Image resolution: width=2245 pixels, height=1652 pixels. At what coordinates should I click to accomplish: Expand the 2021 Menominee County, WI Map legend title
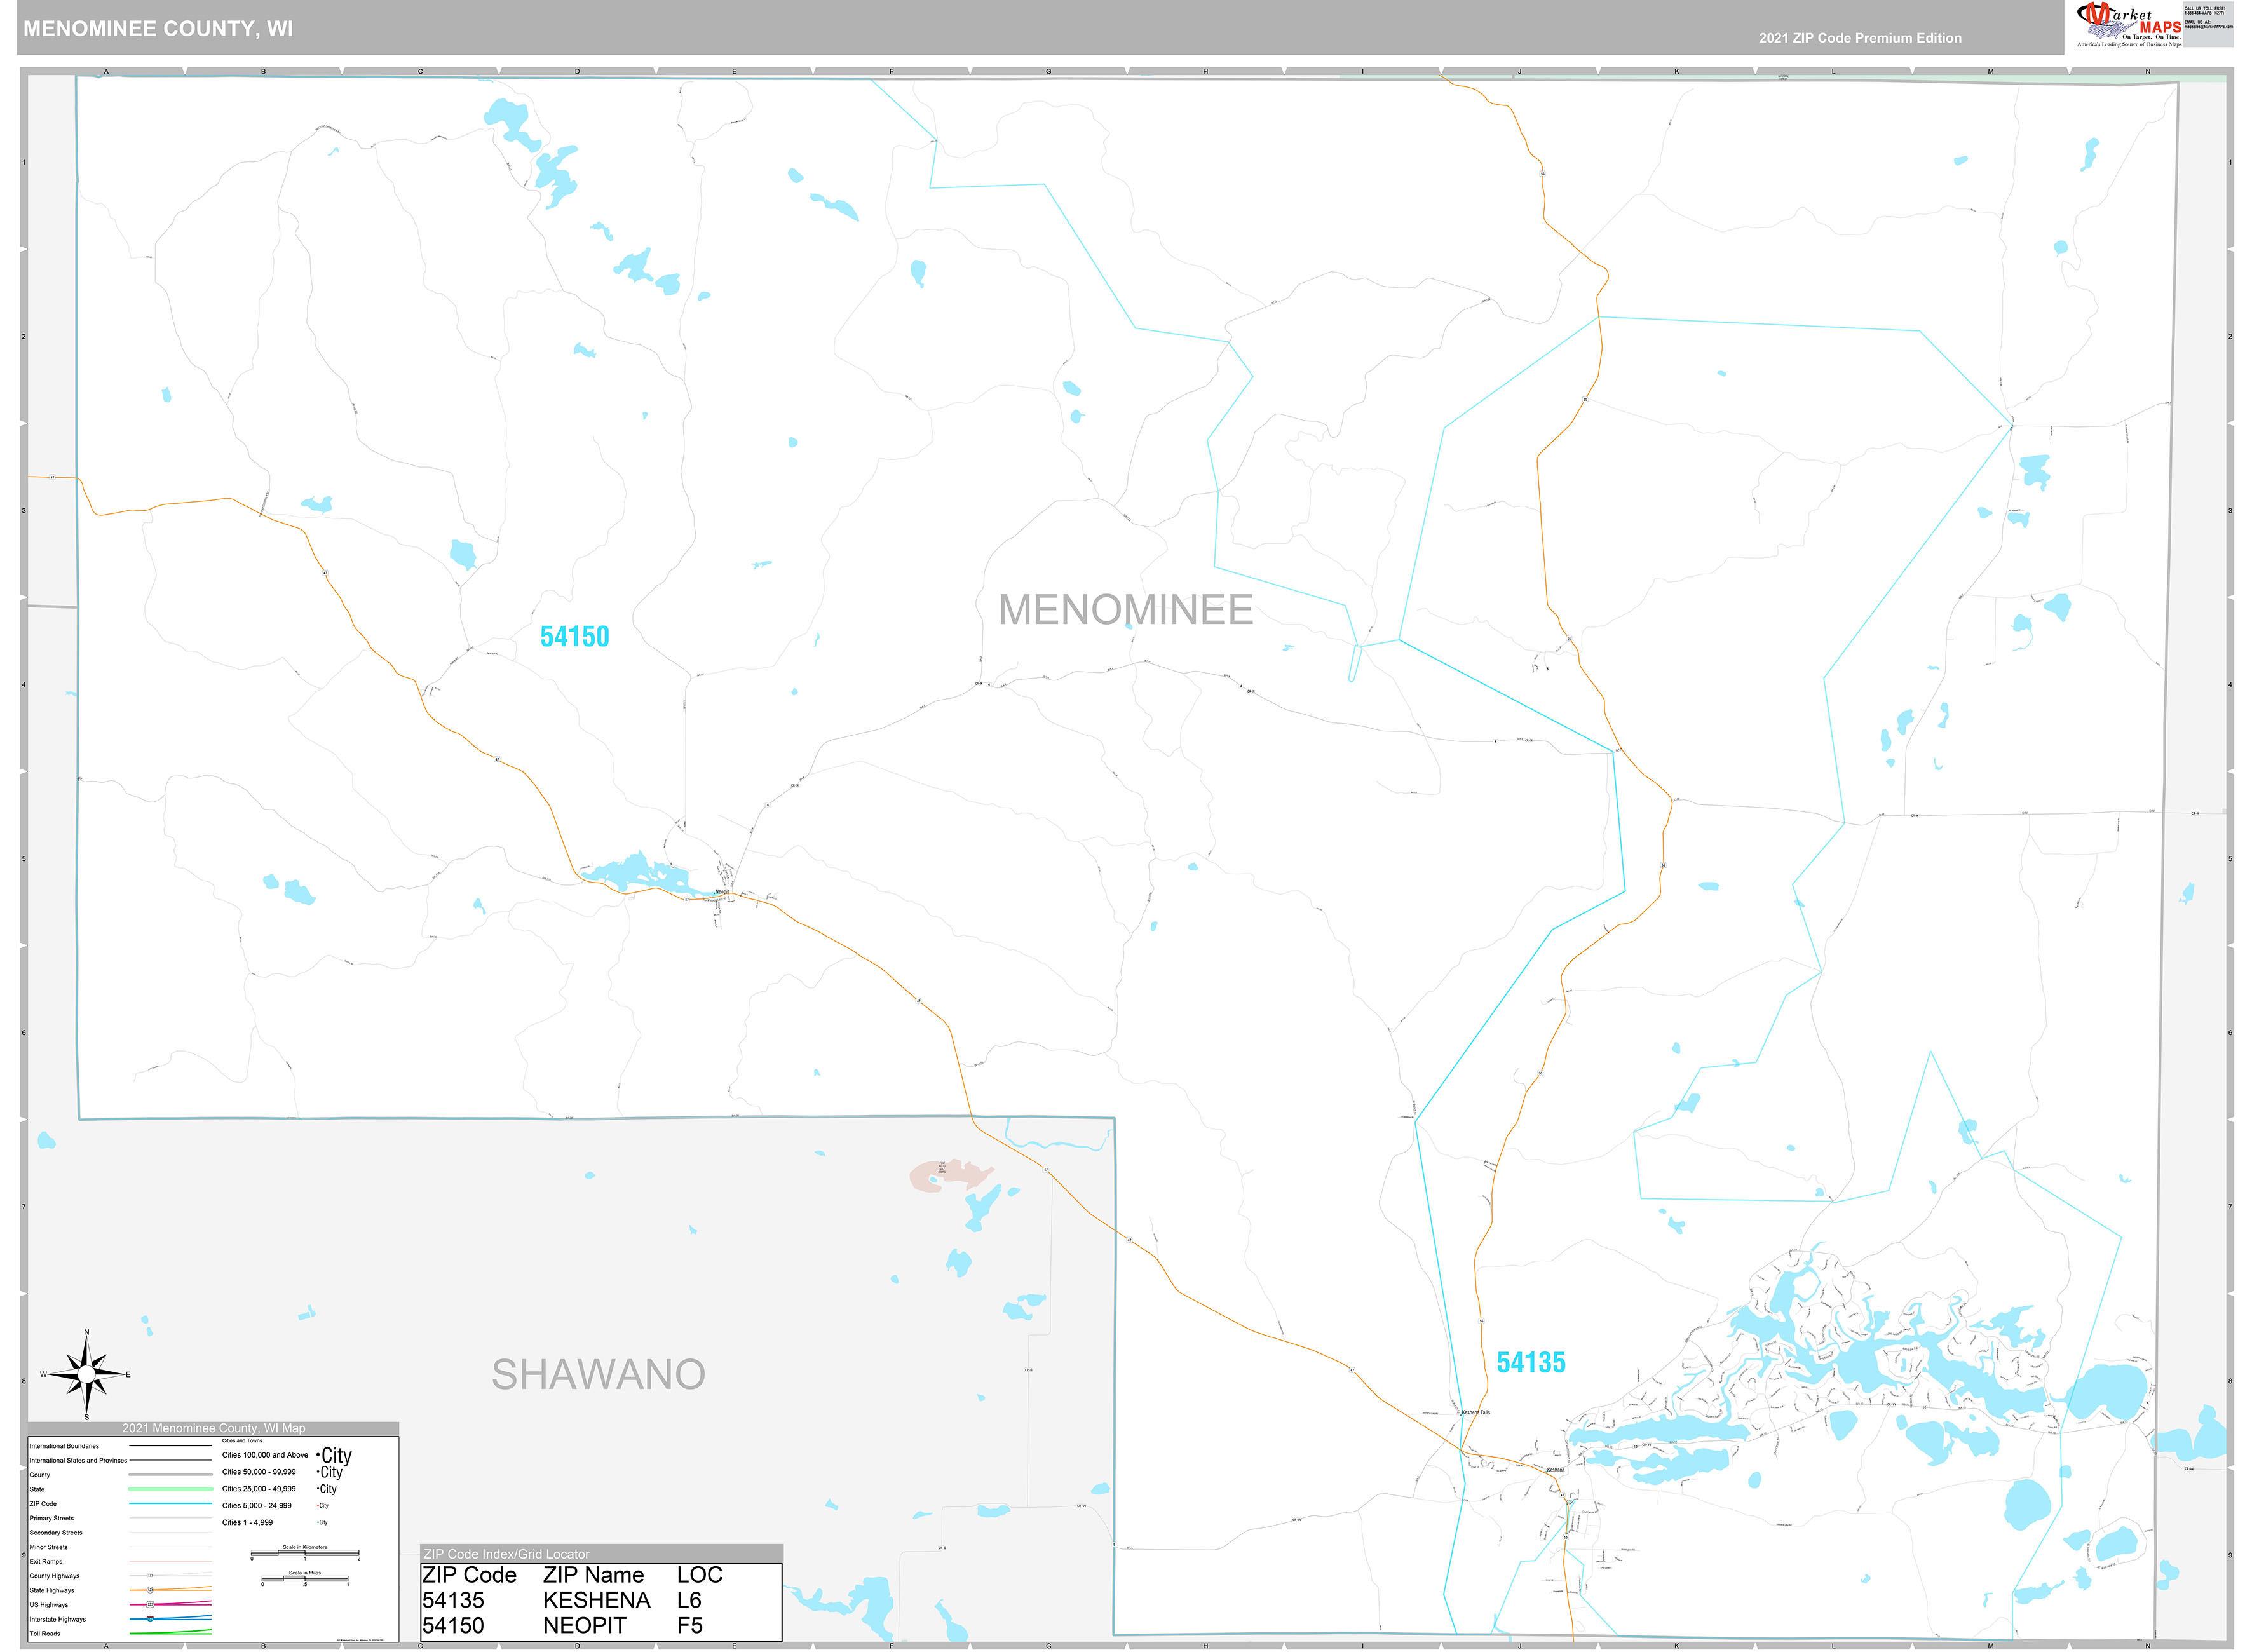(213, 1428)
